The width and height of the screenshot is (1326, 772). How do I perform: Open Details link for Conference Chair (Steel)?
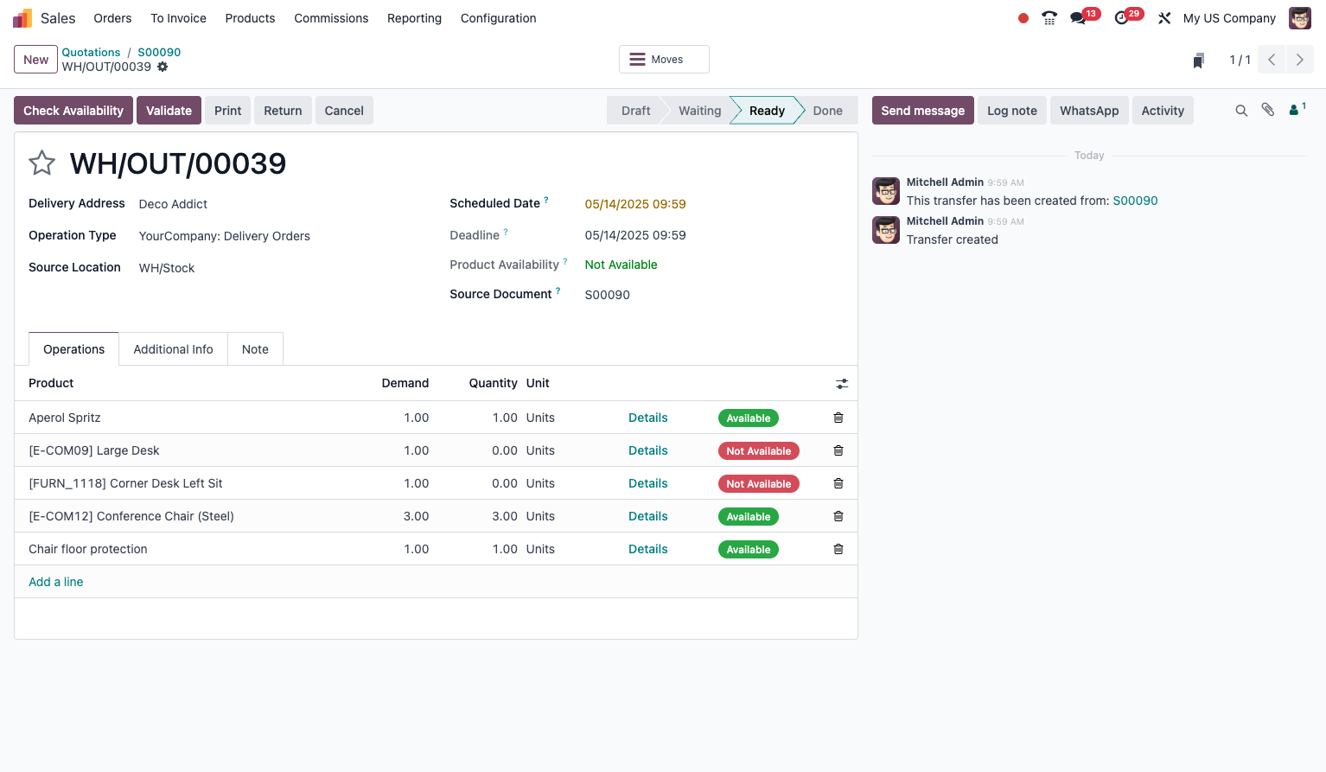[x=647, y=516]
